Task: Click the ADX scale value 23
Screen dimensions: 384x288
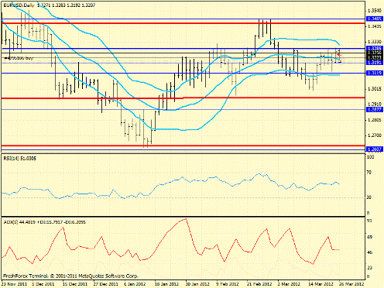Action: click(369, 268)
